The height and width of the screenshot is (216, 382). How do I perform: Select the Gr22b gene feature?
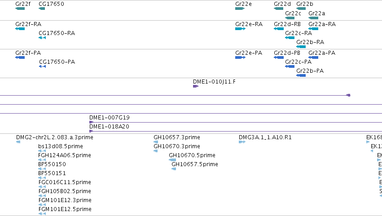click(x=301, y=9)
